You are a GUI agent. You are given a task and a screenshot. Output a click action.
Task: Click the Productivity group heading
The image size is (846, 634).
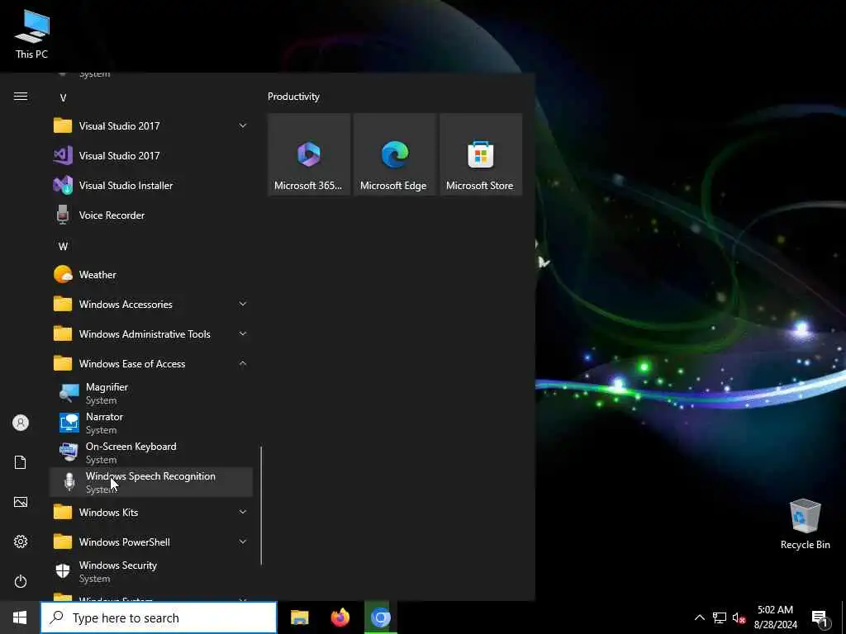(293, 97)
